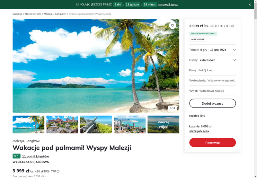The height and width of the screenshot is (178, 257).
Task: Open the więcej zdjęć thumbnail
Action: click(163, 125)
